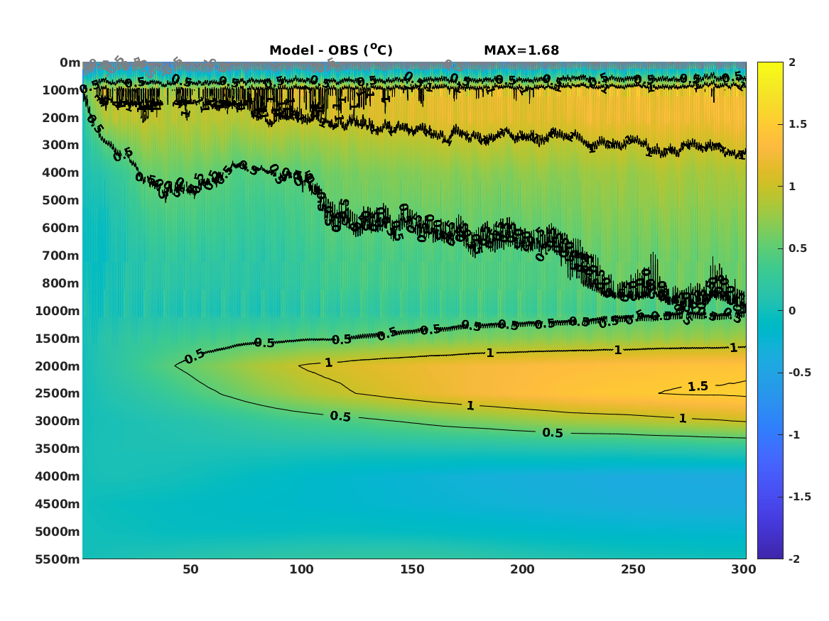
Task: Click the 'MAX=1.68' label
Action: click(x=521, y=50)
